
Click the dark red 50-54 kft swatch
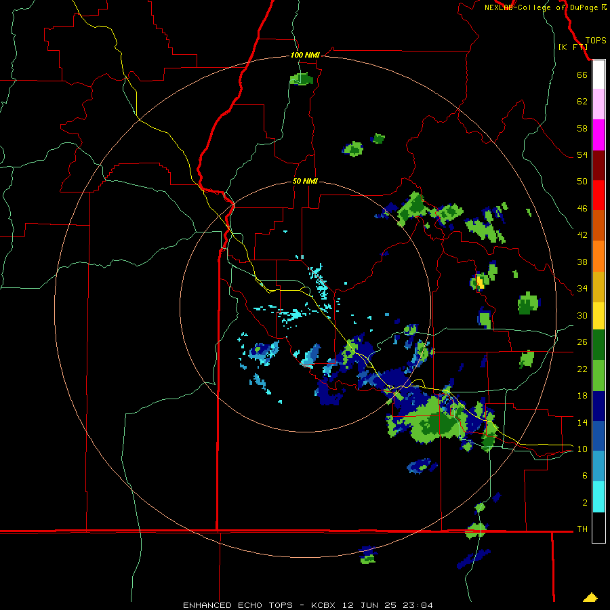point(598,165)
